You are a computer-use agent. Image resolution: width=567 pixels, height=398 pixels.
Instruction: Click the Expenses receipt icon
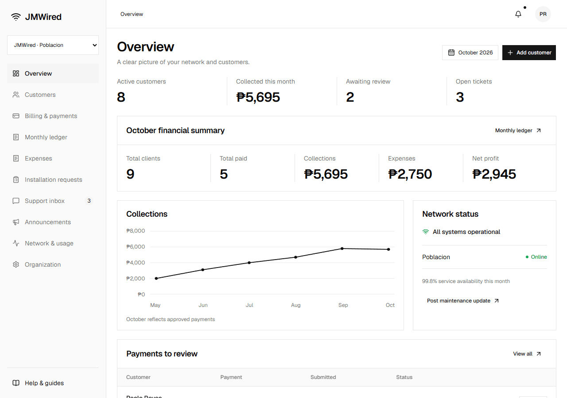16,158
